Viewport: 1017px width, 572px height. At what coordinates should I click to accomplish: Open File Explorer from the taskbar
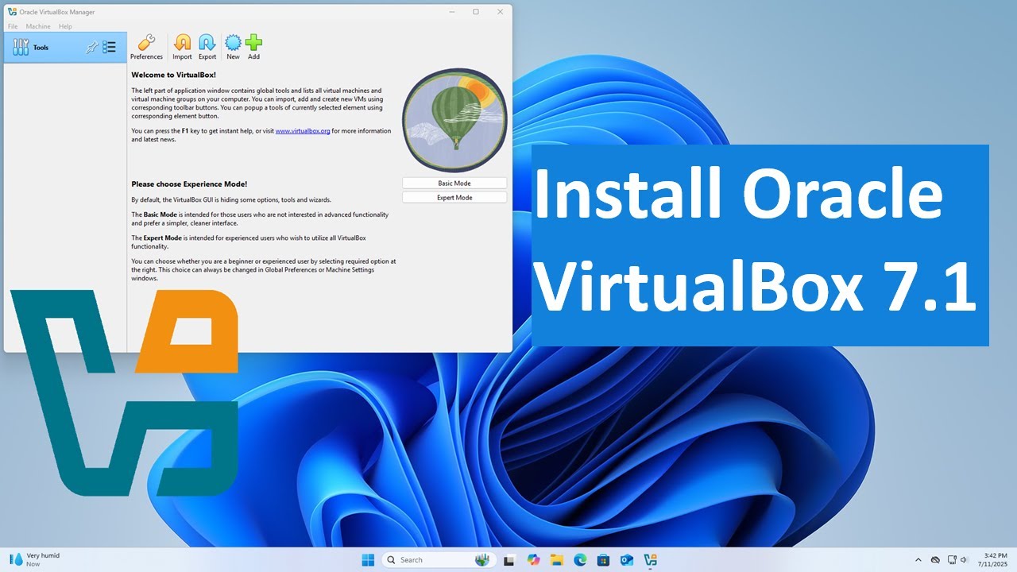point(557,560)
